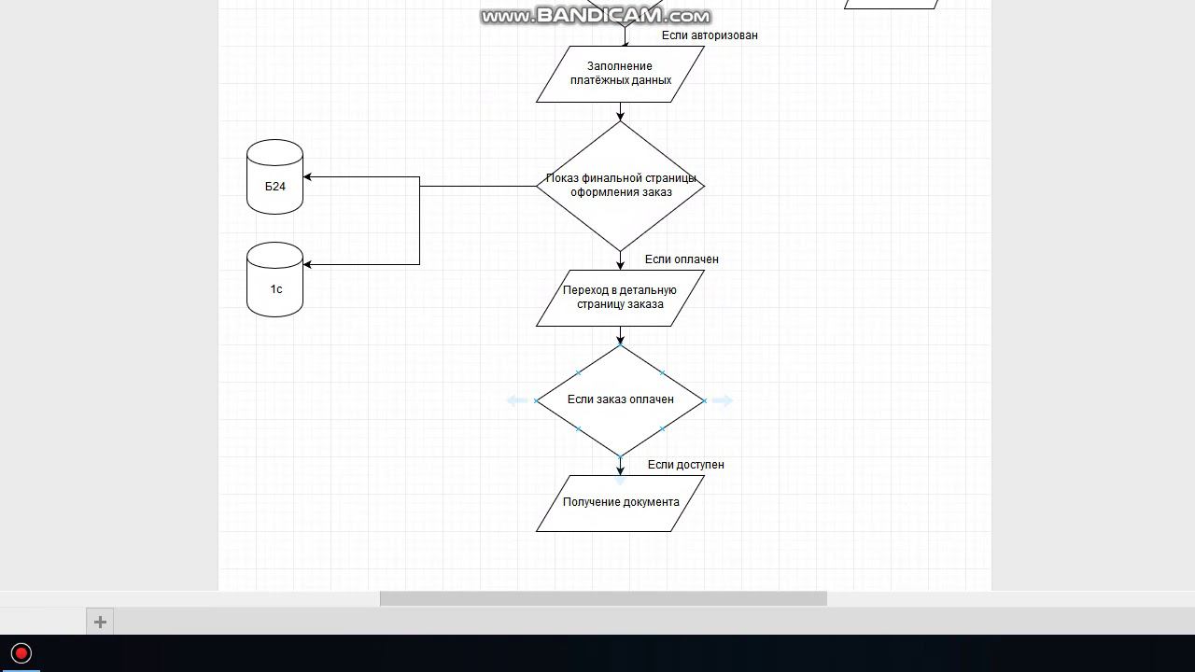The height and width of the screenshot is (672, 1195).
Task: Click the 'Если доступен' connector label
Action: point(686,465)
